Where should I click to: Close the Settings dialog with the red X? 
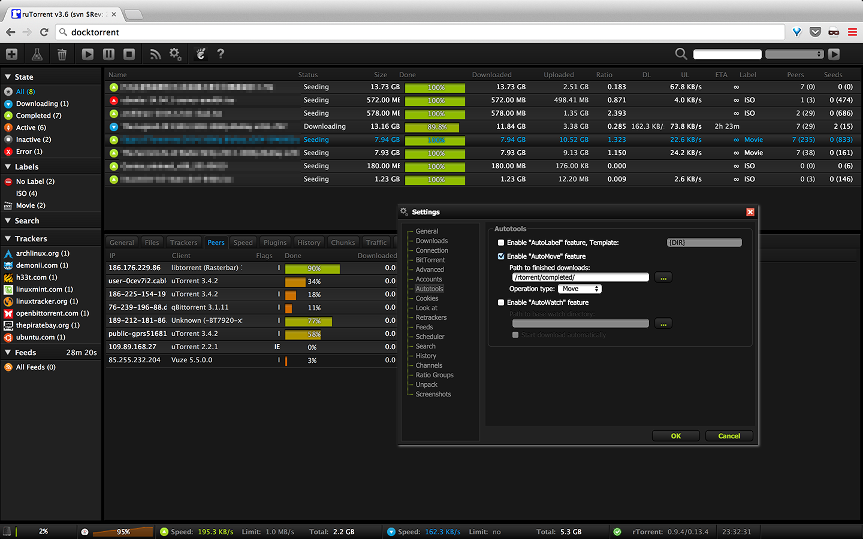(750, 212)
